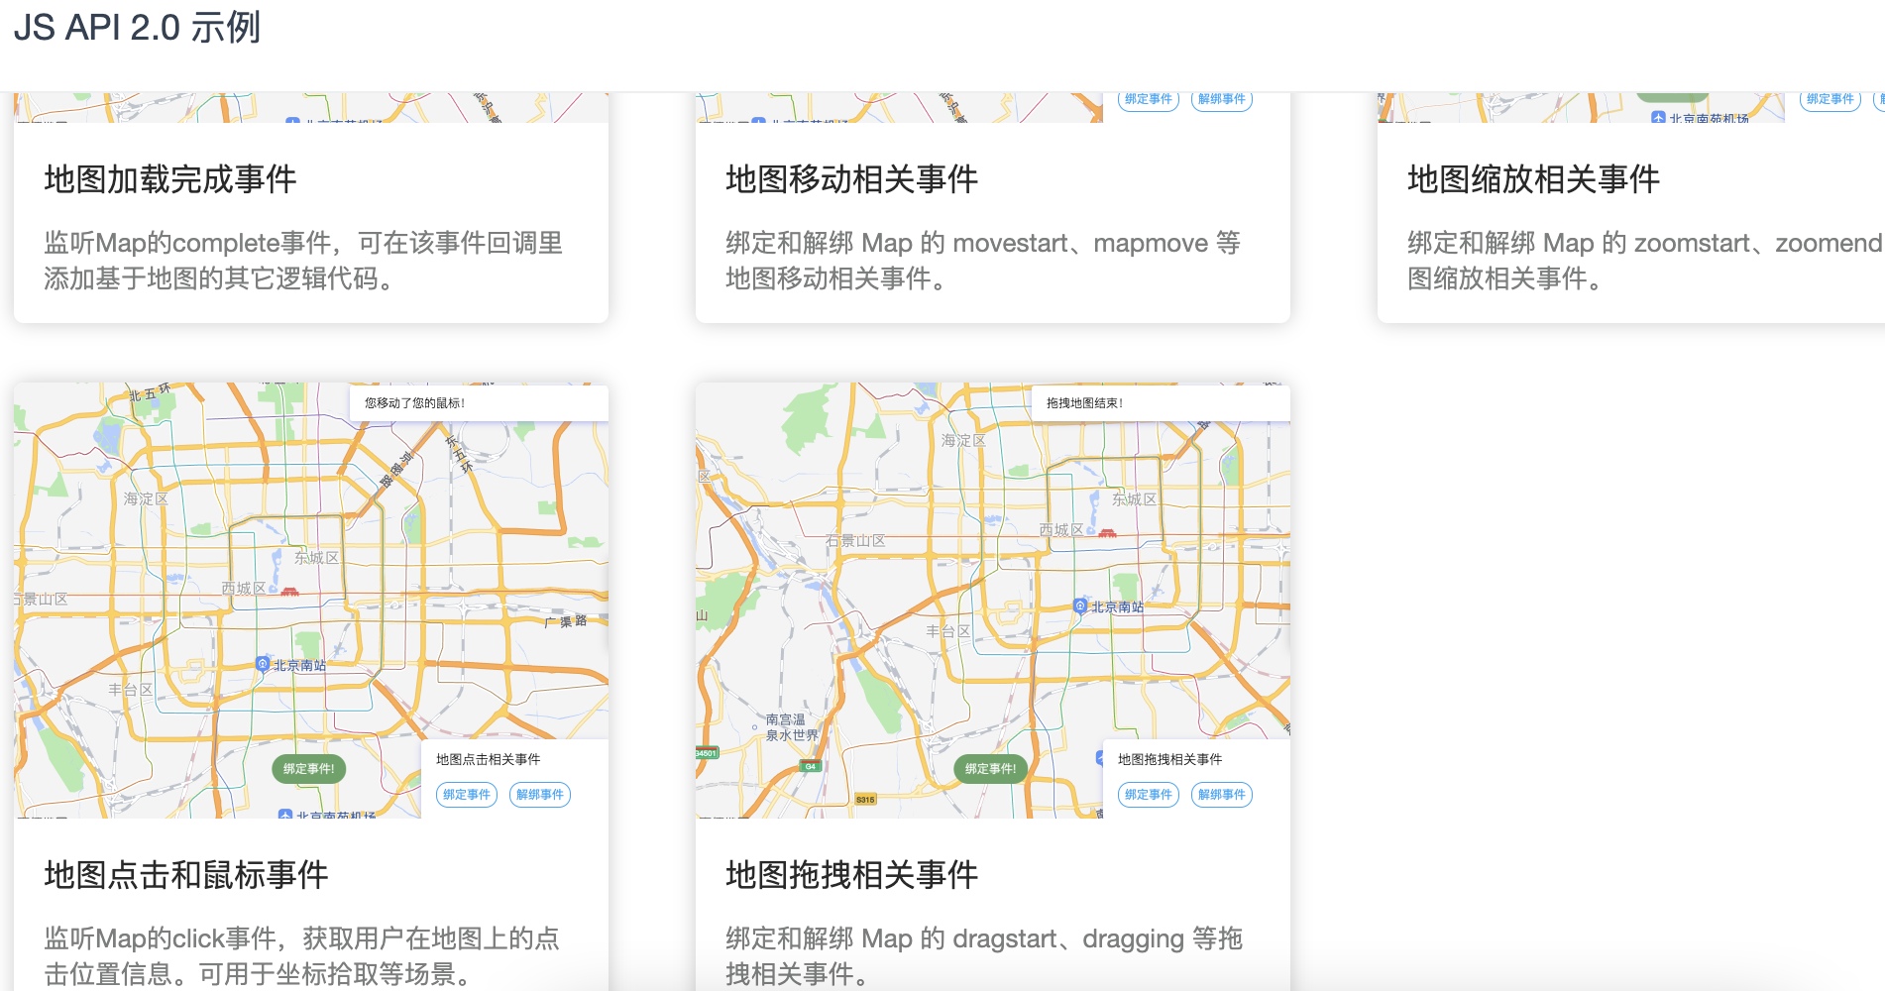Click the 广渠路 road label

(x=566, y=621)
